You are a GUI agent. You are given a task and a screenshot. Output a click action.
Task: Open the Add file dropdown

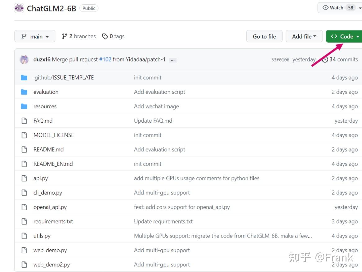[x=304, y=36]
